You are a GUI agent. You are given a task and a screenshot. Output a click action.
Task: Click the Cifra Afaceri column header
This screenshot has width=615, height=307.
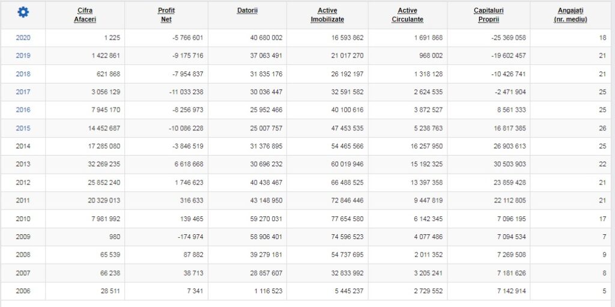pos(85,15)
